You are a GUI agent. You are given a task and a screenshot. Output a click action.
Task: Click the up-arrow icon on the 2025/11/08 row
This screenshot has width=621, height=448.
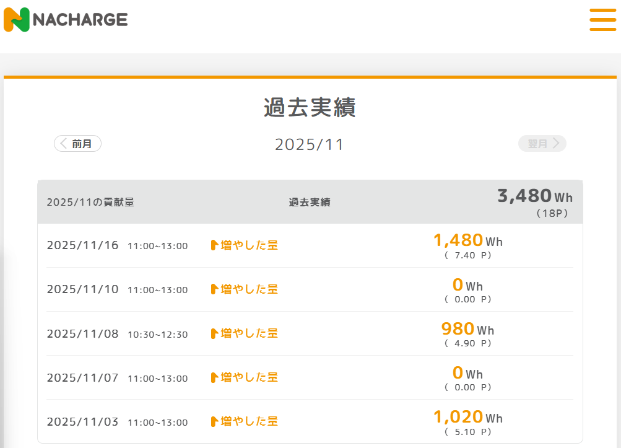coord(214,333)
